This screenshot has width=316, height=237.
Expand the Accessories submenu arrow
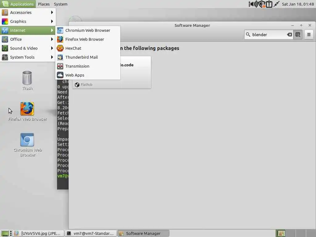click(52, 12)
